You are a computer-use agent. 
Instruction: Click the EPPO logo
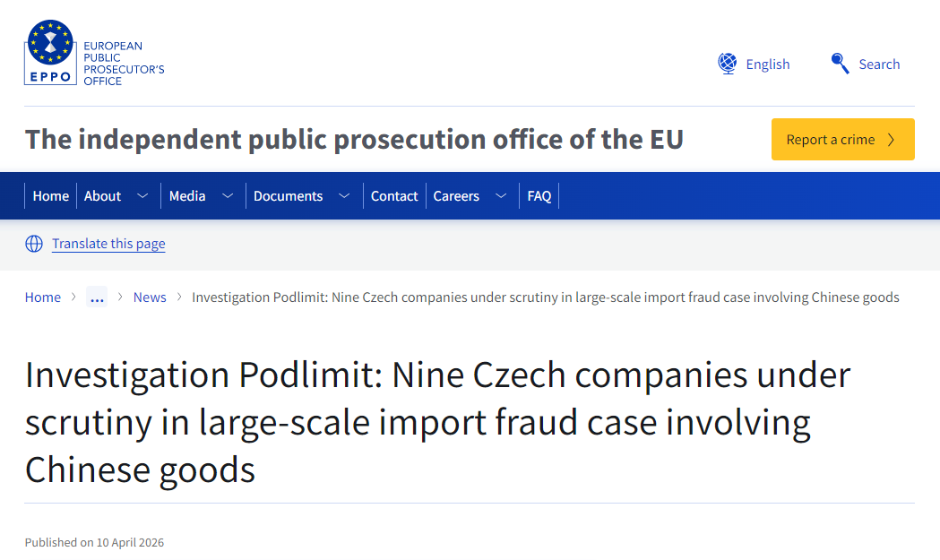click(94, 53)
